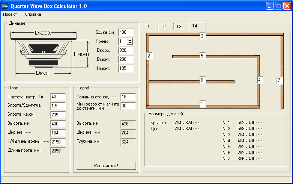Click panel label 1 in the diagram
The image size is (293, 184).
click(x=203, y=104)
